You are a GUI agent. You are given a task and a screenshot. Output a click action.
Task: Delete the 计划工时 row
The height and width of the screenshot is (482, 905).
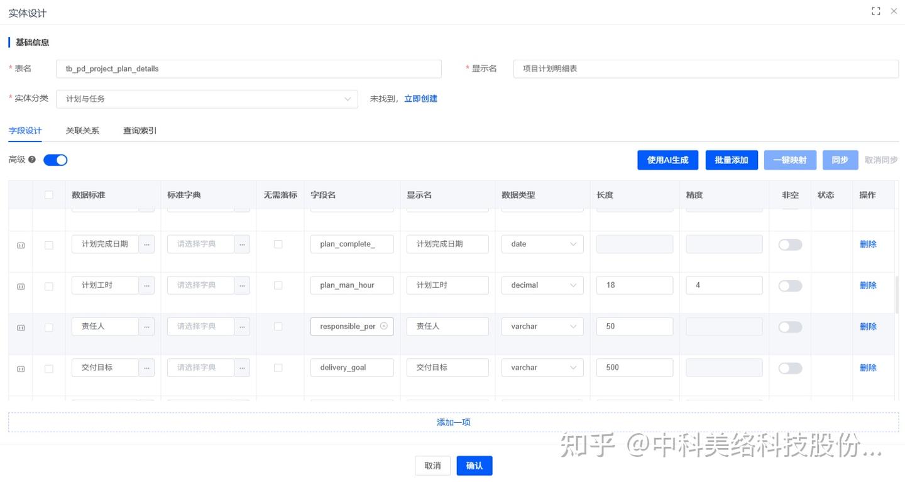(x=868, y=285)
